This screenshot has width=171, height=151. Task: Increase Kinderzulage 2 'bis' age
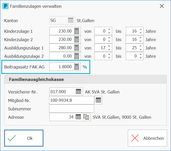141,38
